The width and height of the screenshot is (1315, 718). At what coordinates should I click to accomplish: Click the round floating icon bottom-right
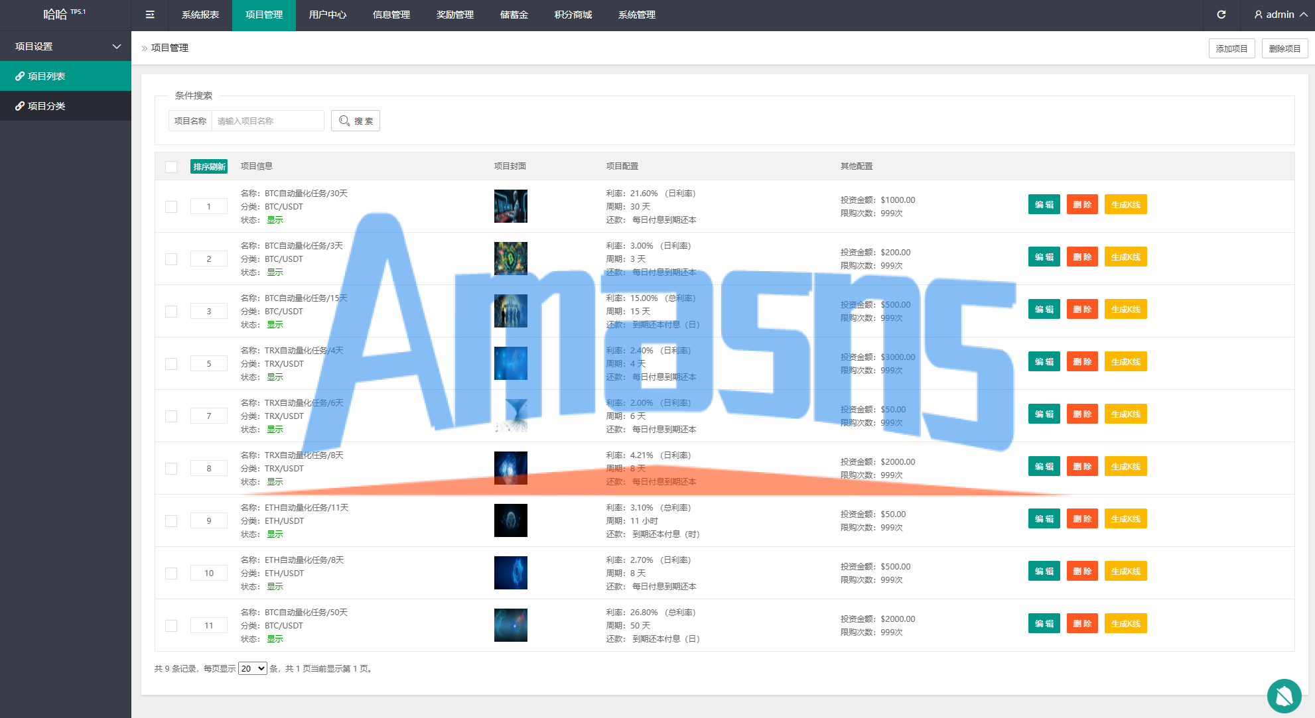[x=1284, y=695]
